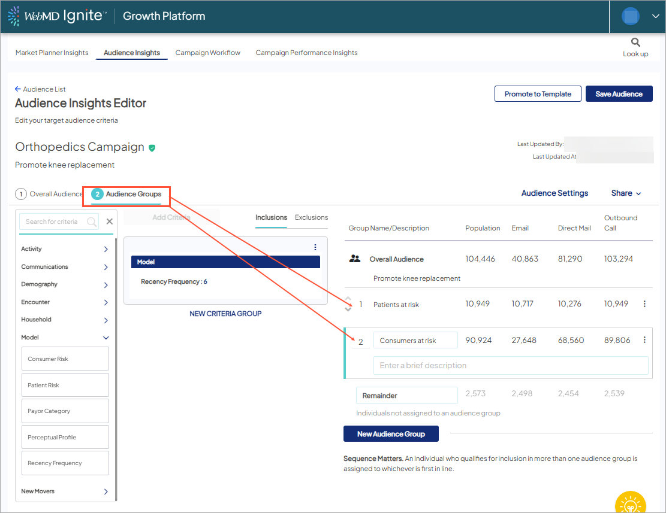Viewport: 666px width, 513px height.
Task: Click the New Audience Group button
Action: [x=391, y=434]
